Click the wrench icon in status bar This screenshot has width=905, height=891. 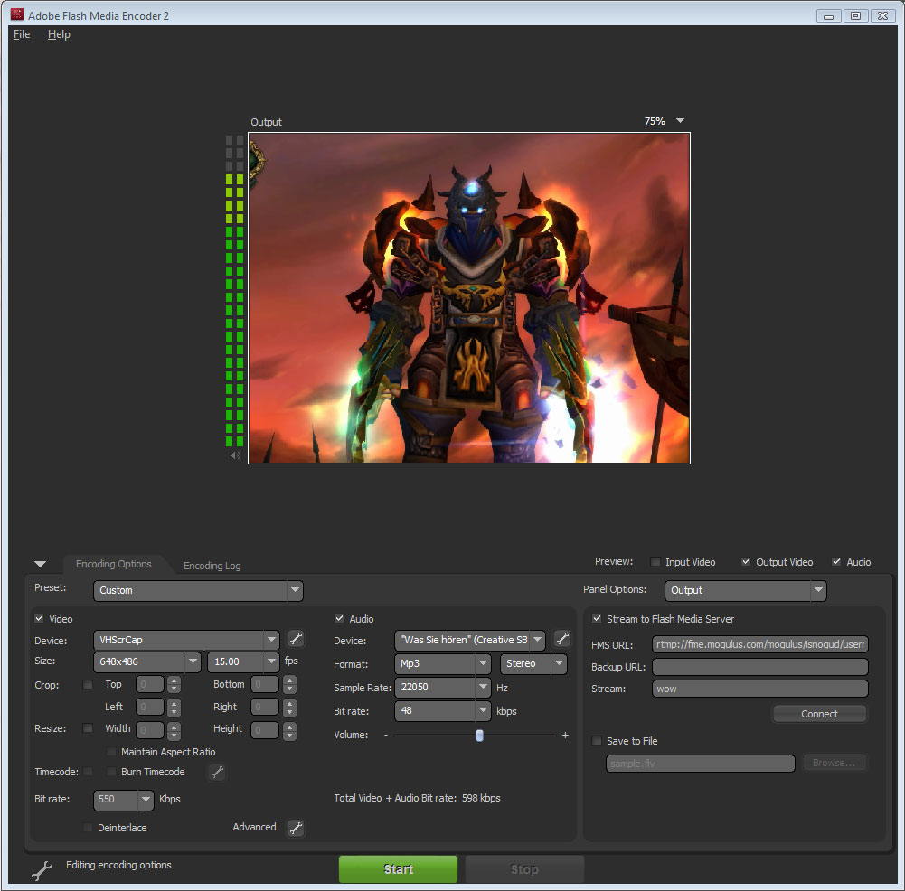pyautogui.click(x=41, y=869)
